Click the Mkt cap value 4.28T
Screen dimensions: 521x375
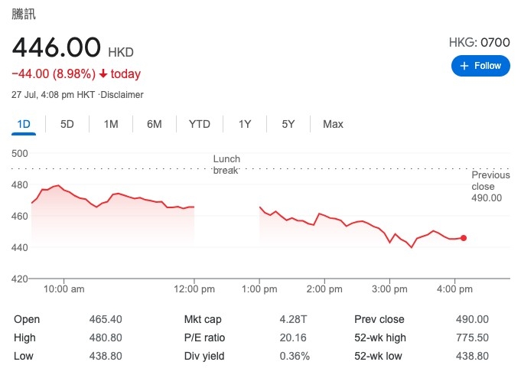tap(294, 319)
